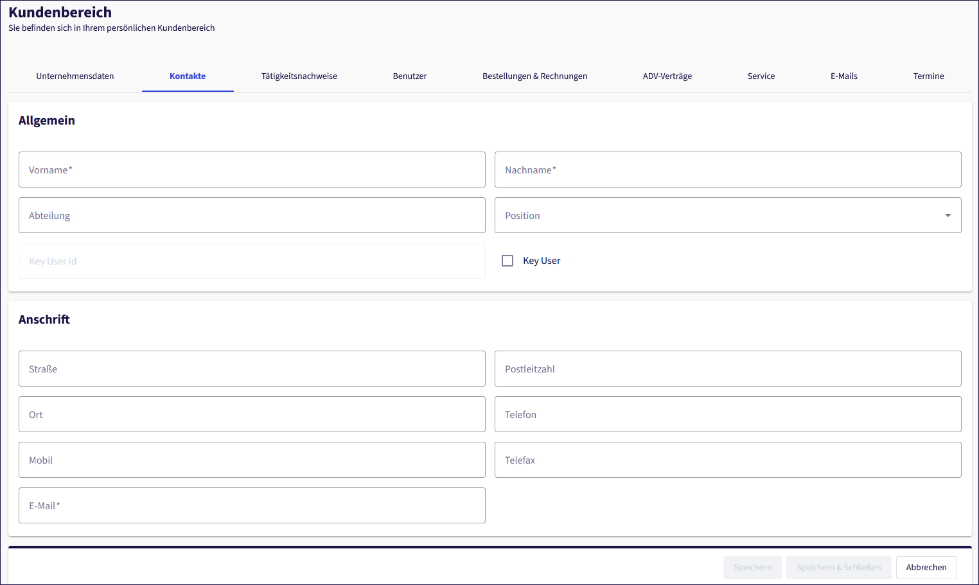Viewport: 979px width, 585px height.
Task: Select the Abteilung text field
Action: (252, 215)
